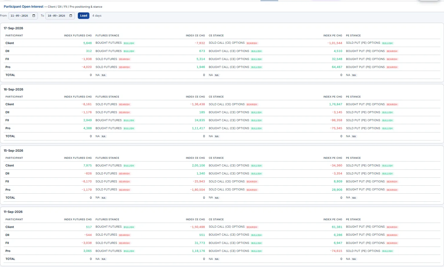This screenshot has width=444, height=267.
Task: Click BEARISH PE badge in FII row, 15-Sep
Action: pos(392,182)
